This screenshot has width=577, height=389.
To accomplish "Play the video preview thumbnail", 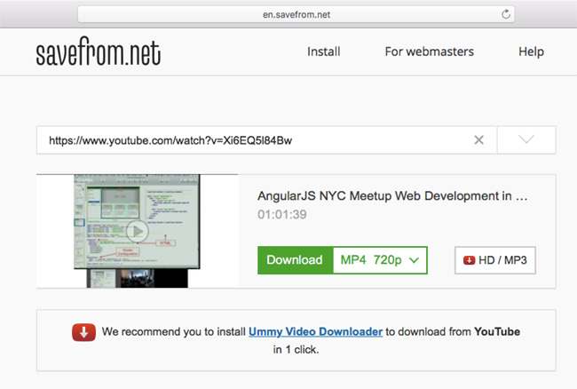I will (138, 231).
